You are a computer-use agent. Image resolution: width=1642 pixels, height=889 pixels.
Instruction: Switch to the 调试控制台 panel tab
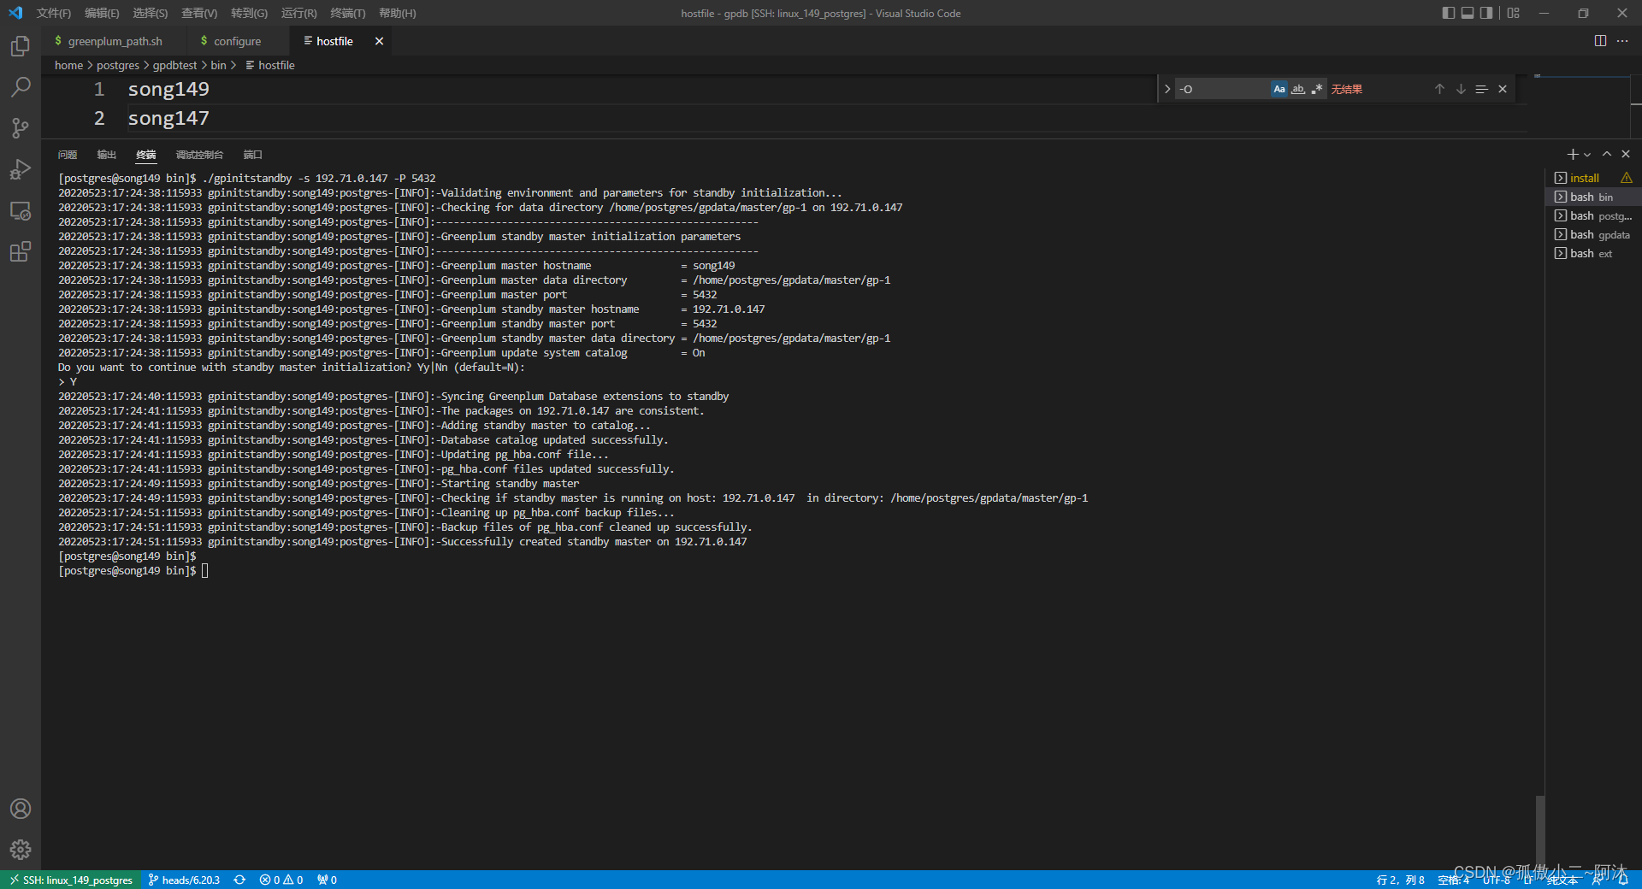pos(199,155)
